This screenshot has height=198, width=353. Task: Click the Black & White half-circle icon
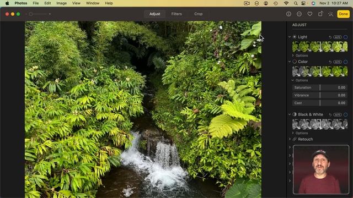295,114
